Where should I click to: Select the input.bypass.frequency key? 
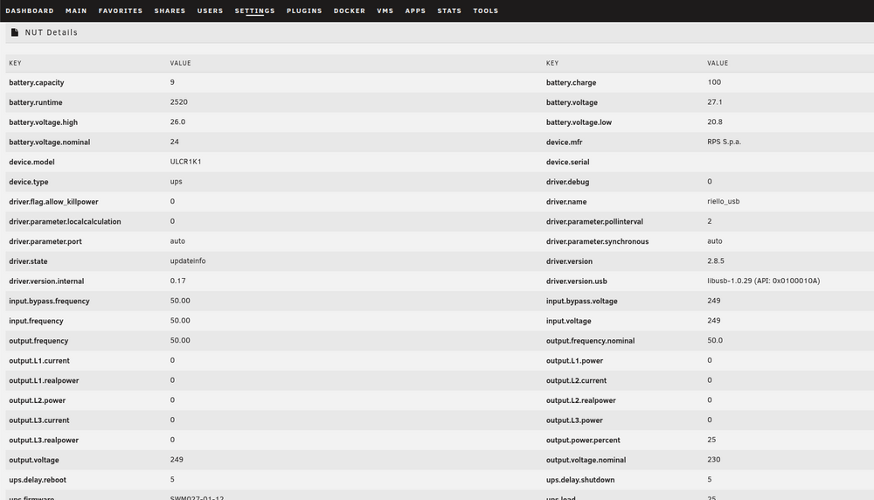tap(49, 301)
